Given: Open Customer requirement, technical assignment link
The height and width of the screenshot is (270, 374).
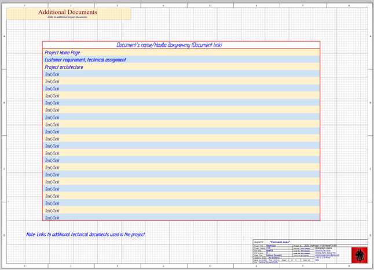Looking at the screenshot, I should coord(85,60).
